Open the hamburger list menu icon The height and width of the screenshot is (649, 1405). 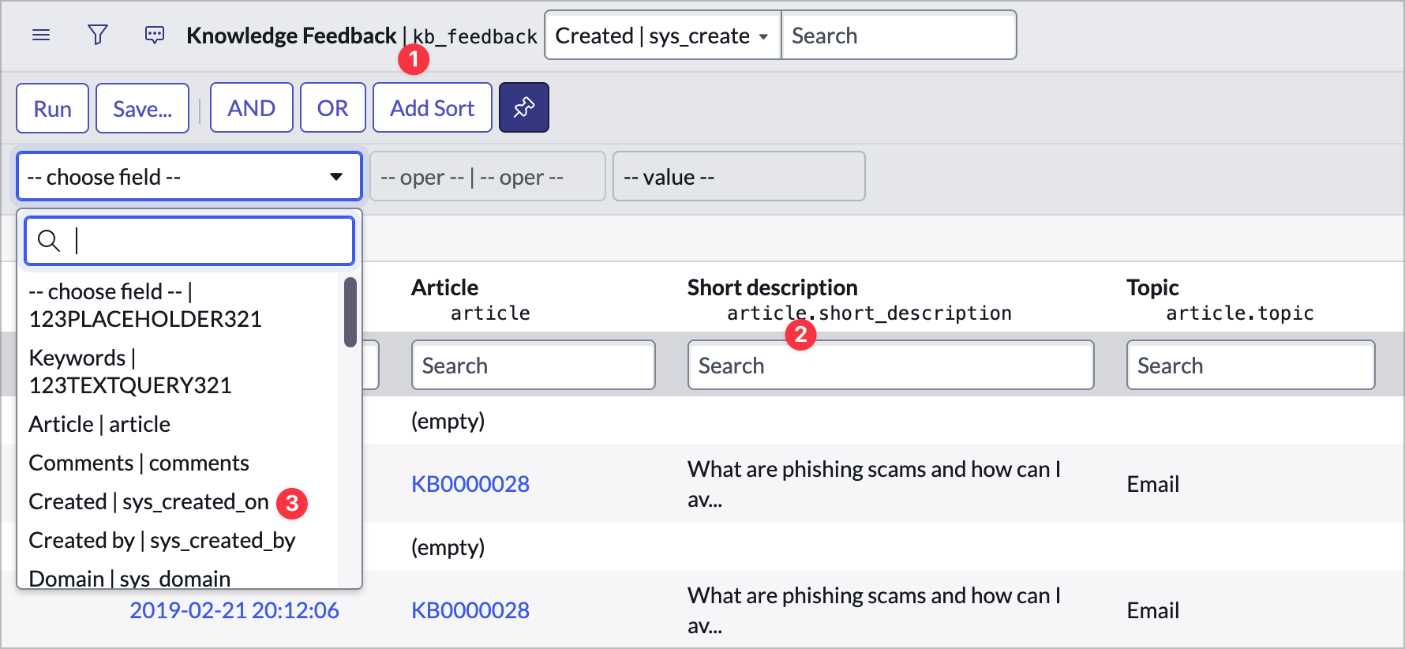click(41, 36)
